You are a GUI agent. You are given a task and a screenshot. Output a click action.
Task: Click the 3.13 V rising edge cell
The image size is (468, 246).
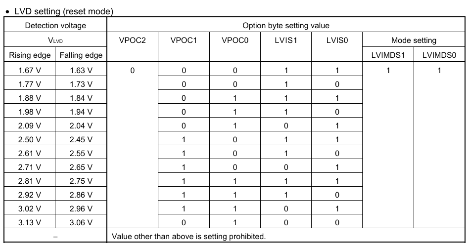30,222
